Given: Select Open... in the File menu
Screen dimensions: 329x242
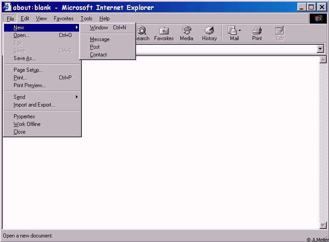Looking at the screenshot, I should pos(42,35).
